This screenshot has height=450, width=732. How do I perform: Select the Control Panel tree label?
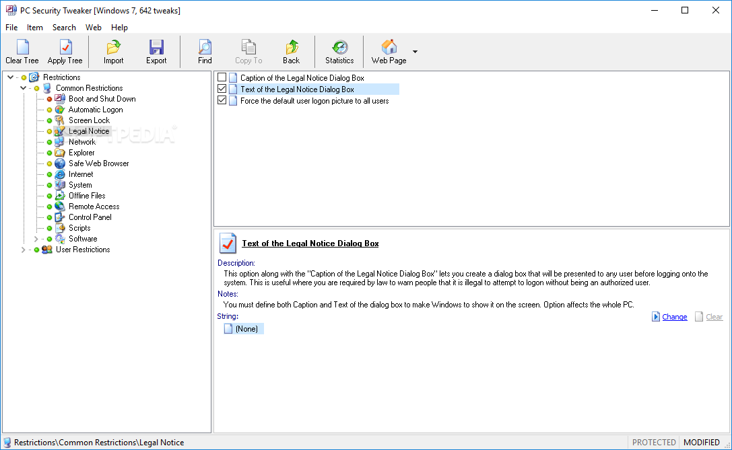(90, 217)
